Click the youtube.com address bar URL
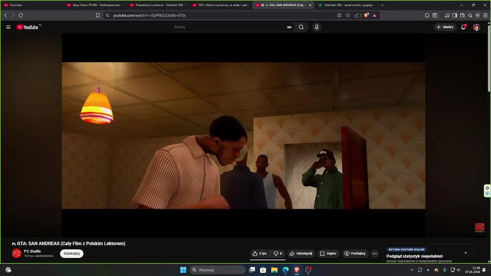 (149, 15)
